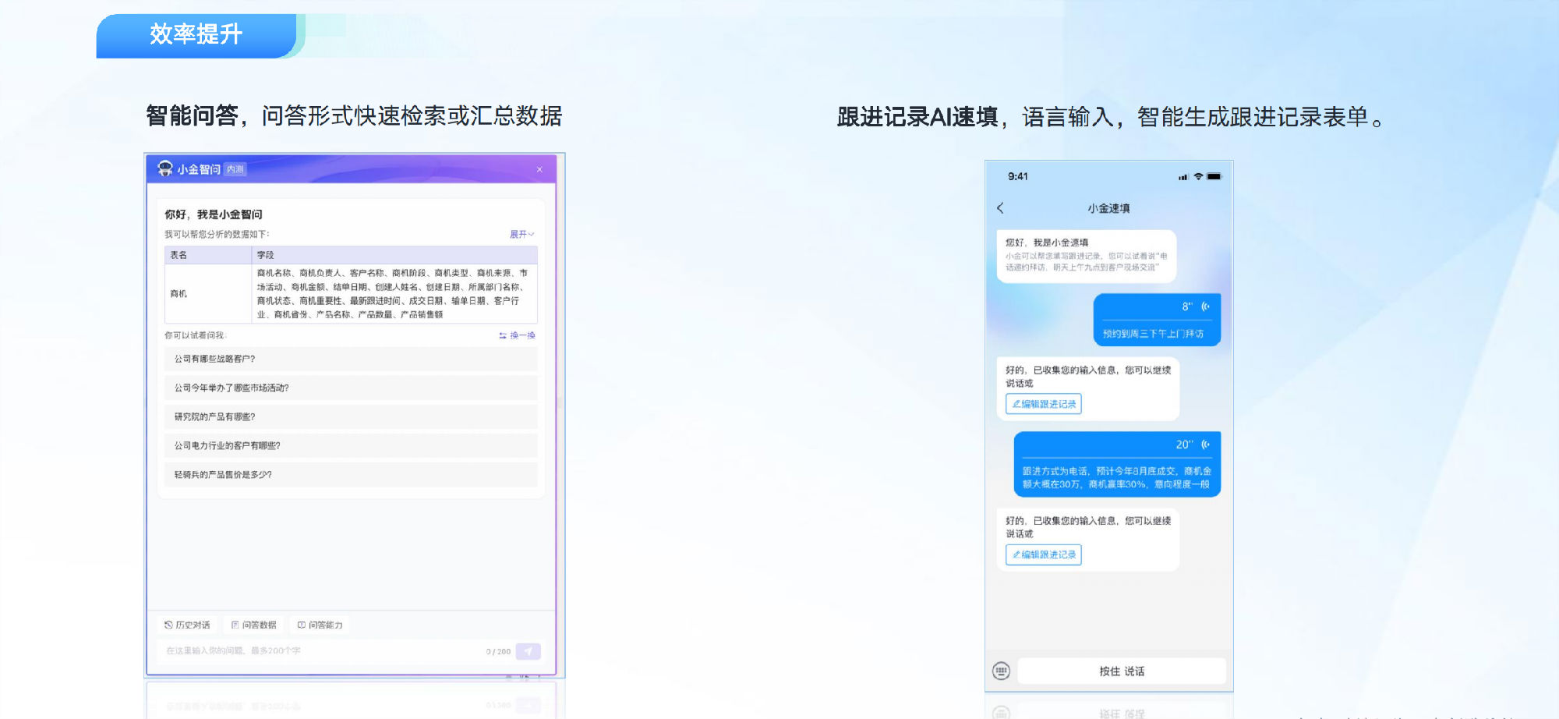Check the 0/200 character counter

[497, 650]
